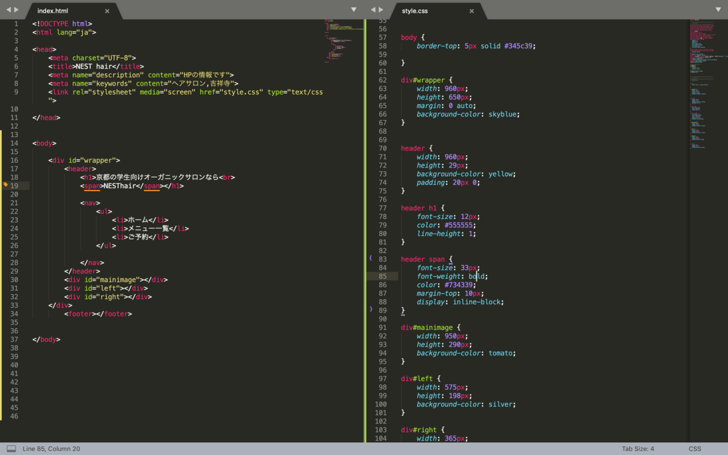Click the <li>ホーム</li> line

140,220
